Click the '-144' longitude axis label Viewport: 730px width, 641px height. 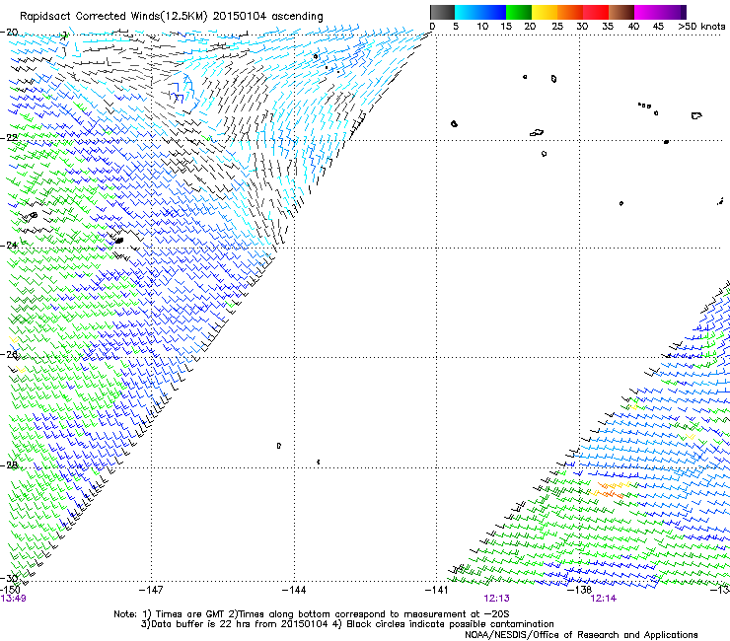(x=294, y=591)
